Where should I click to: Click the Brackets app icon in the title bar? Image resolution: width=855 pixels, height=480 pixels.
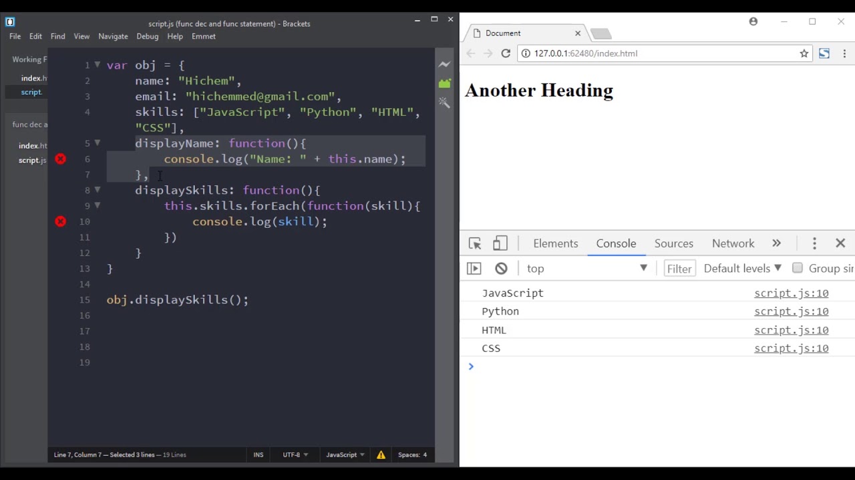point(10,22)
